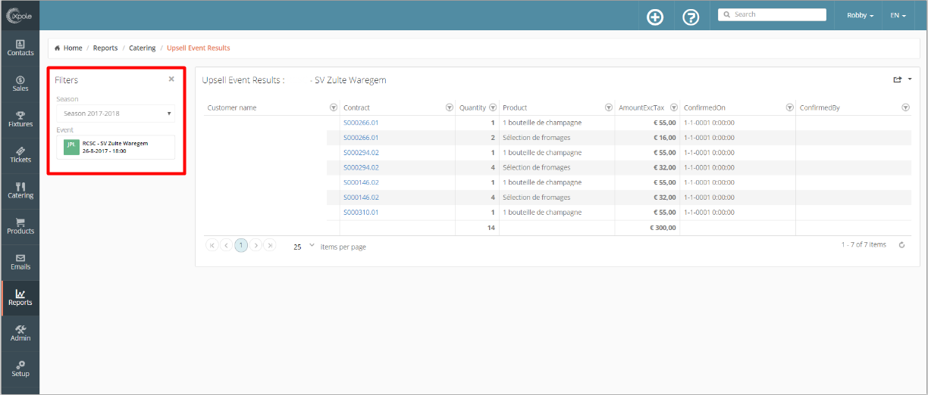The height and width of the screenshot is (395, 928).
Task: Expand the export options arrow
Action: pyautogui.click(x=909, y=79)
